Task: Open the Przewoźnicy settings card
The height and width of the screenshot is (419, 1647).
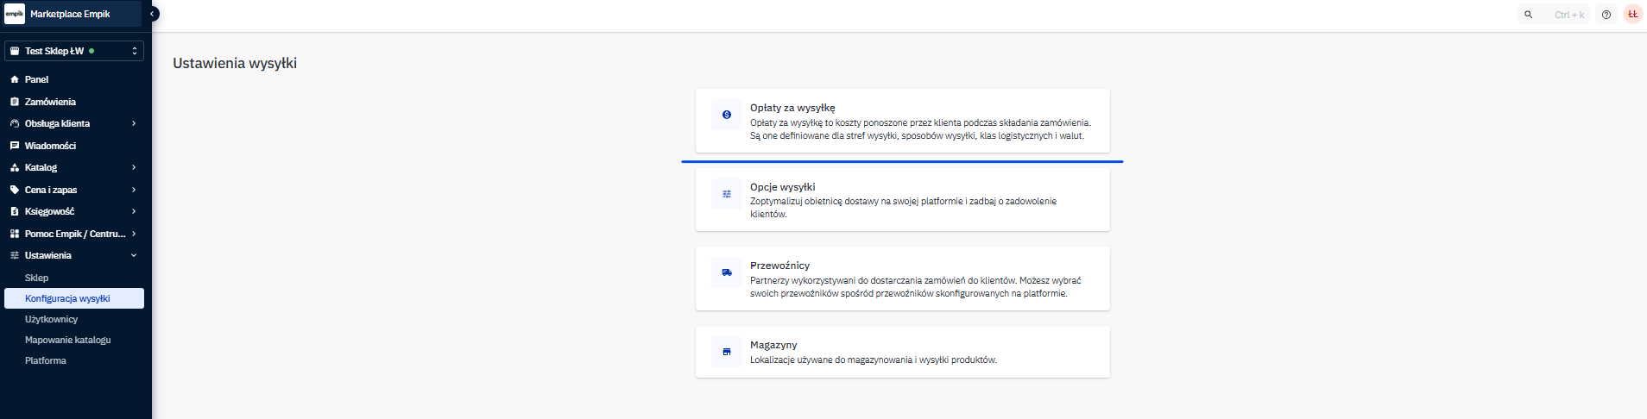Action: [902, 278]
